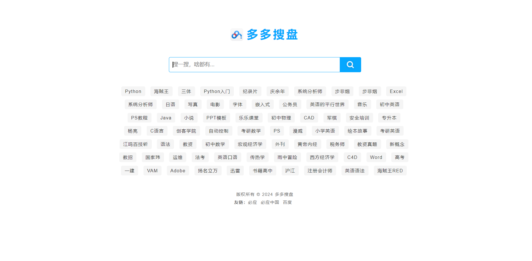532x261 pixels.
Task: Click the blue magnifier search button
Action: (350, 65)
